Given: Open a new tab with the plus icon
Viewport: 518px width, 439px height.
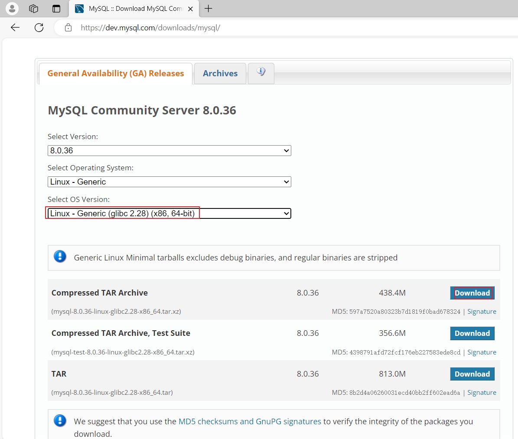Looking at the screenshot, I should (208, 9).
